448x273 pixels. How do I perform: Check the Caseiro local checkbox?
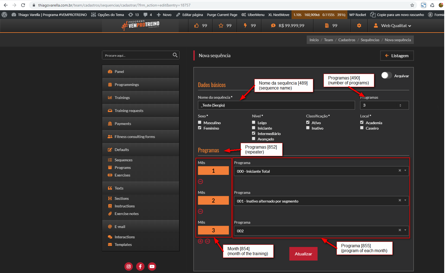362,128
